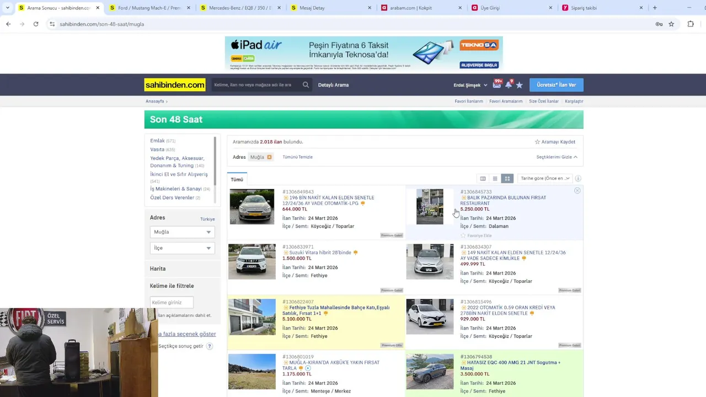Switch to Mesaj Detay browser tab
The width and height of the screenshot is (706, 397).
click(x=330, y=8)
